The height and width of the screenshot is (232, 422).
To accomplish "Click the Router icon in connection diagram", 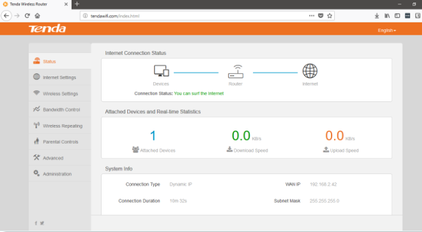I will click(x=236, y=72).
